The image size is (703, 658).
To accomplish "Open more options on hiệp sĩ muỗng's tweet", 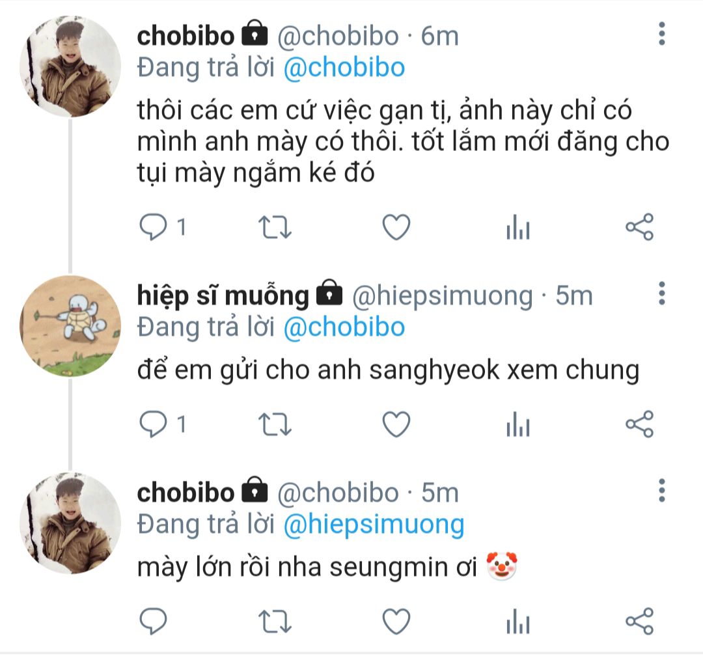I will [661, 294].
